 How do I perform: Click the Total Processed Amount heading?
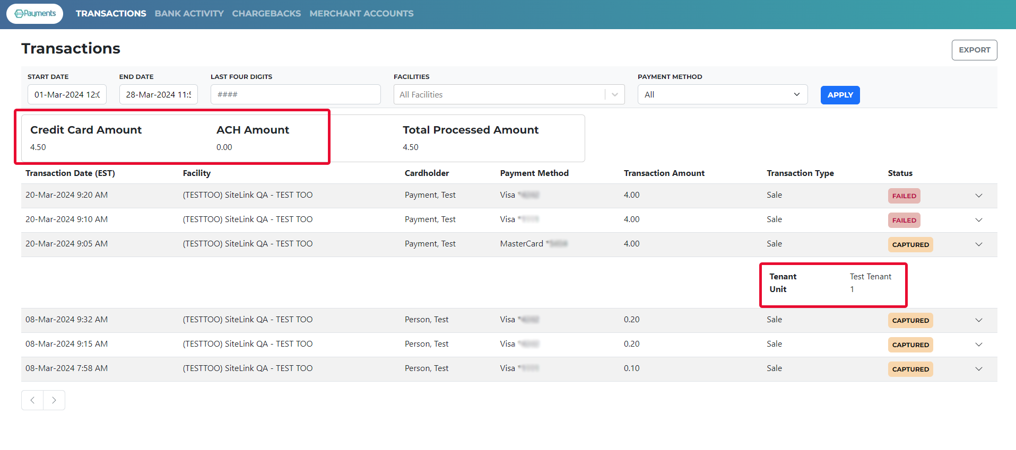tap(471, 130)
